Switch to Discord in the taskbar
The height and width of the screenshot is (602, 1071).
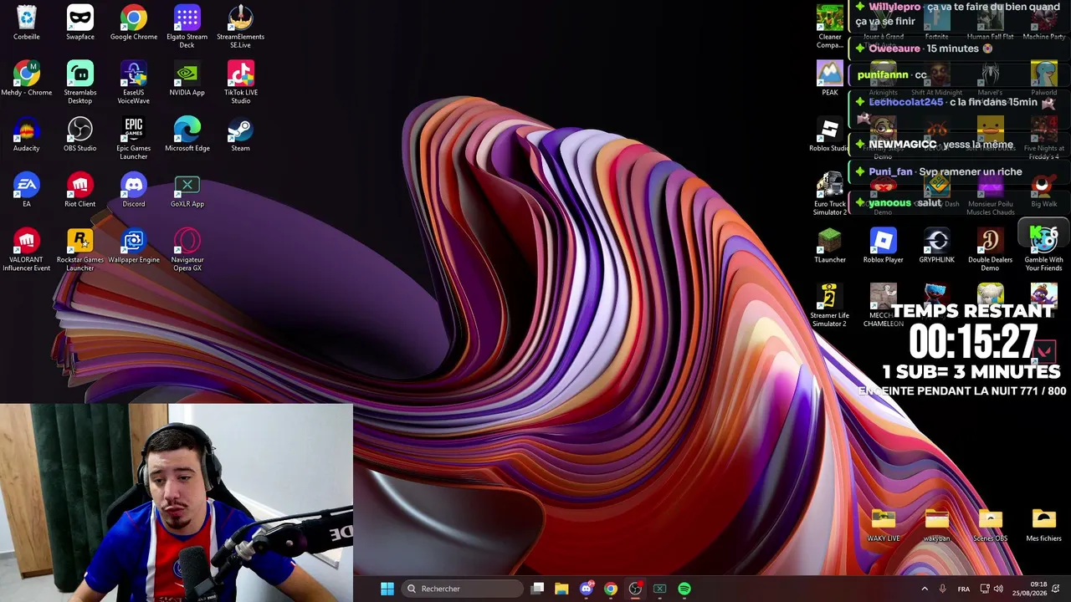pos(587,589)
